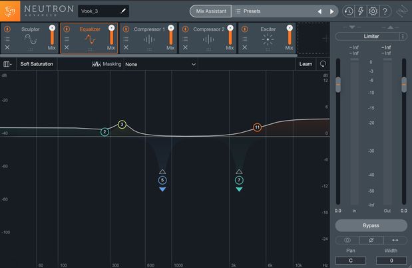Edit the preset name with pencil icon
The image size is (412, 268).
point(123,11)
